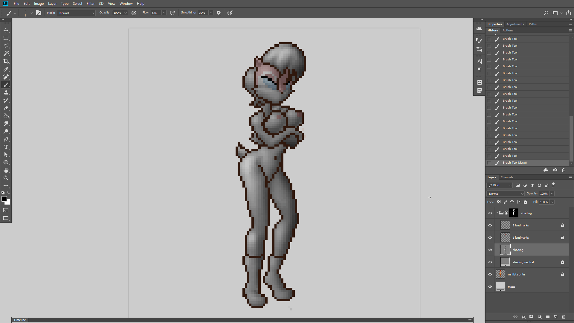Select the Horizontal Type tool
The image size is (574, 323).
pos(6,147)
